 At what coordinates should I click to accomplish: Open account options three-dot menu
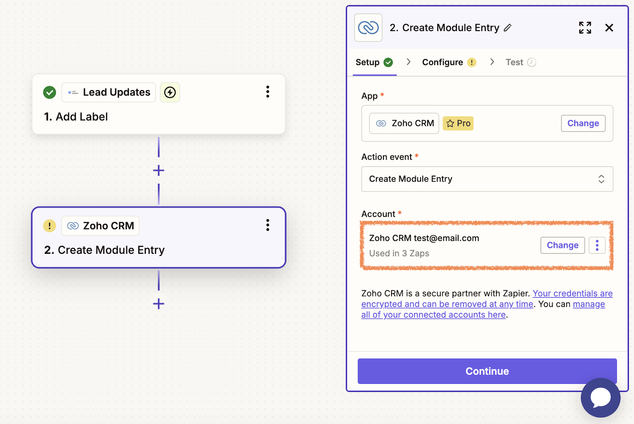597,245
